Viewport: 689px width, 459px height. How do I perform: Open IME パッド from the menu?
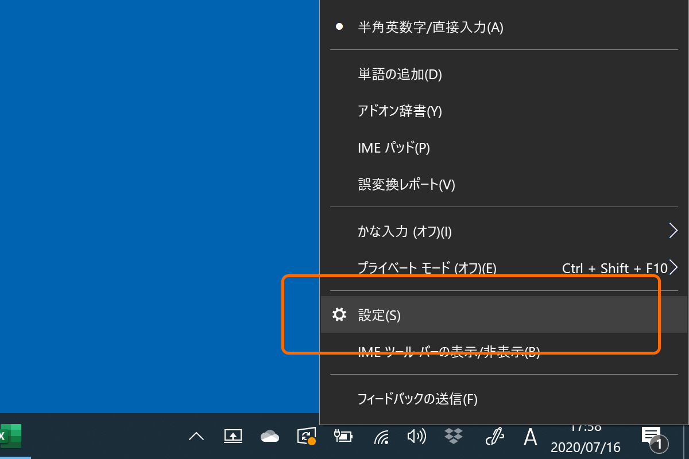pos(394,147)
